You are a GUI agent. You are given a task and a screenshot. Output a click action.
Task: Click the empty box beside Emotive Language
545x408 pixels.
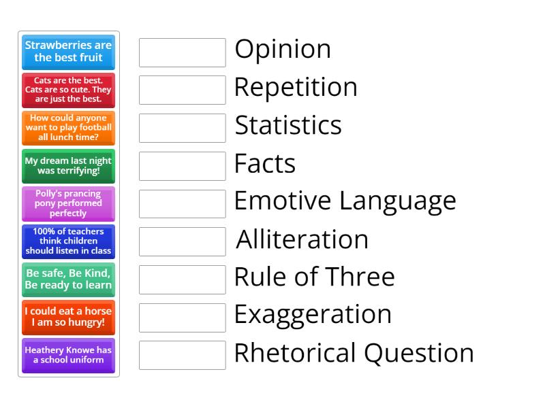coord(181,202)
